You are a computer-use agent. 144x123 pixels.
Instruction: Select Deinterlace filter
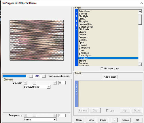pos(108,48)
